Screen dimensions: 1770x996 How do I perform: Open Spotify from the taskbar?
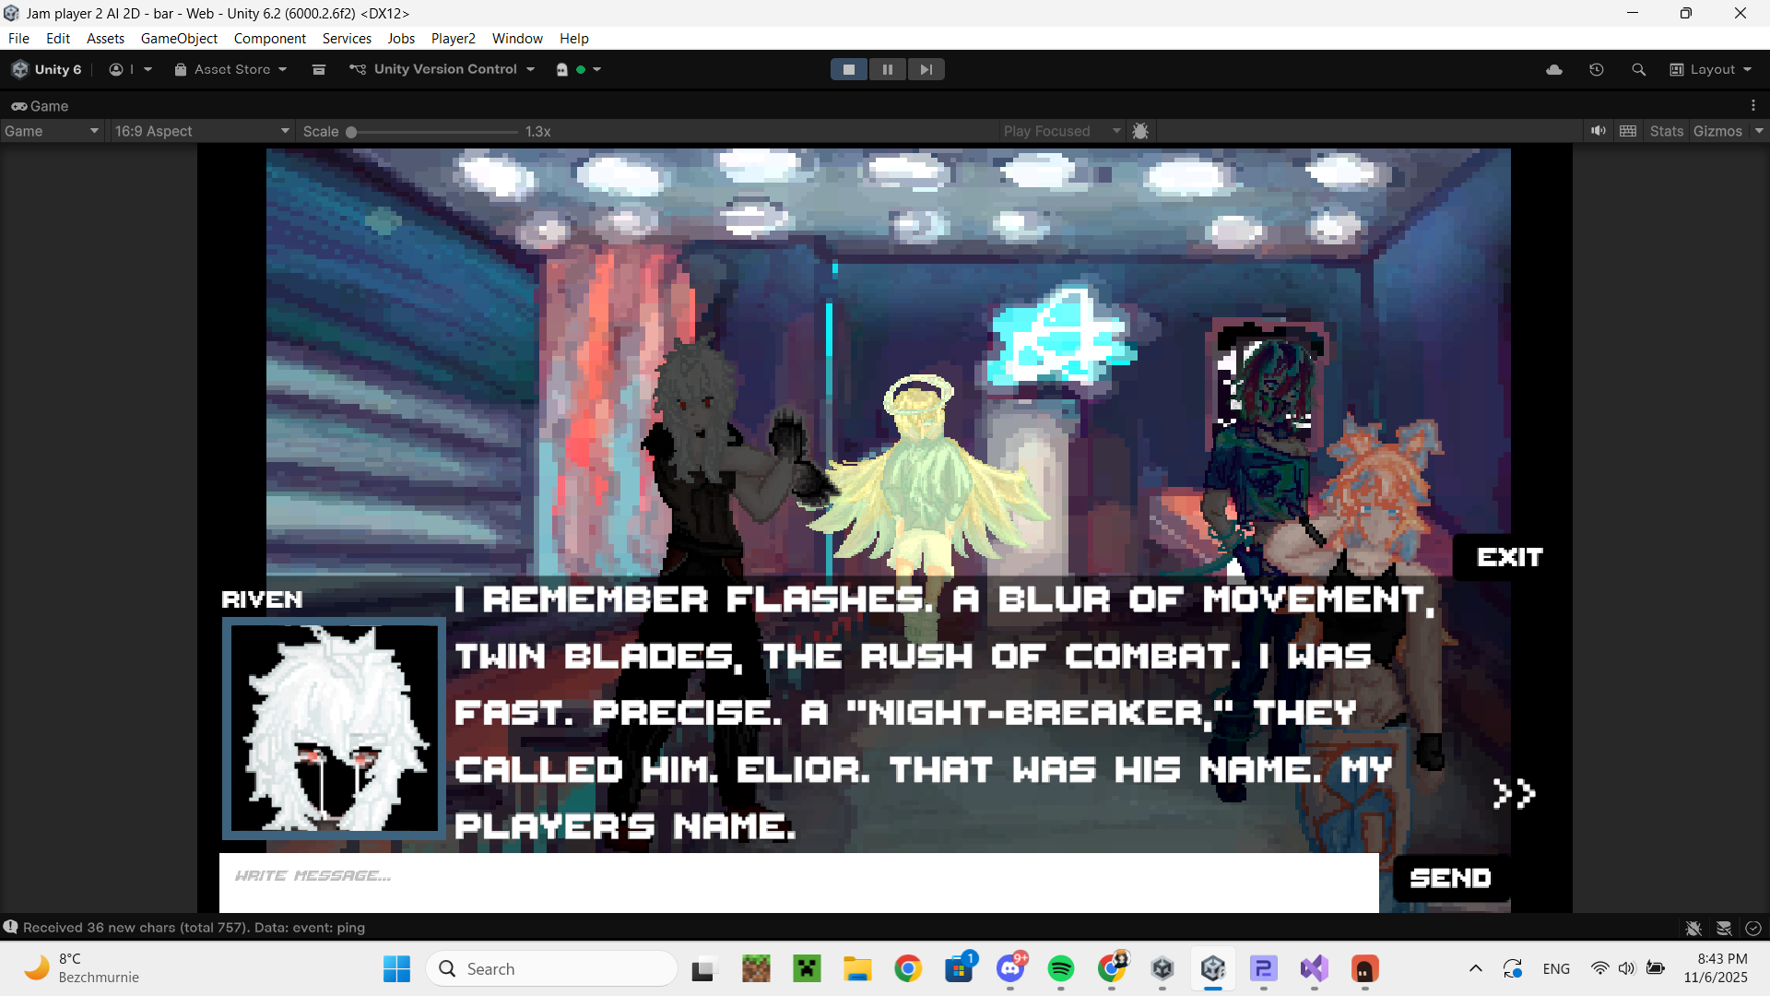(1061, 969)
